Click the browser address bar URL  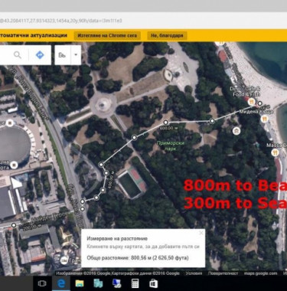[x=61, y=21]
